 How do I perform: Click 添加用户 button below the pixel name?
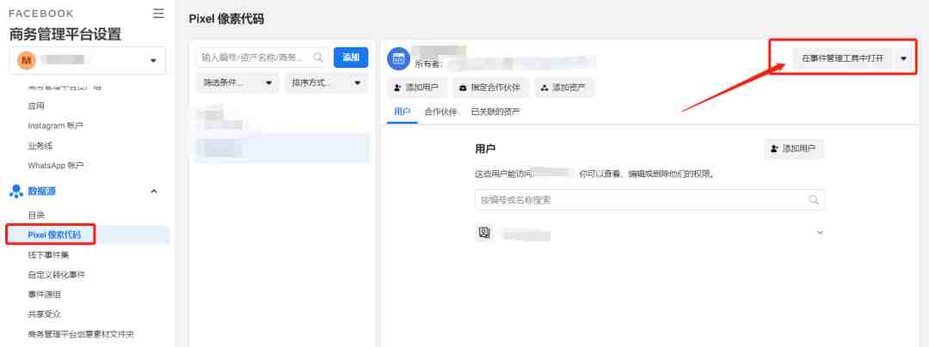coord(416,88)
